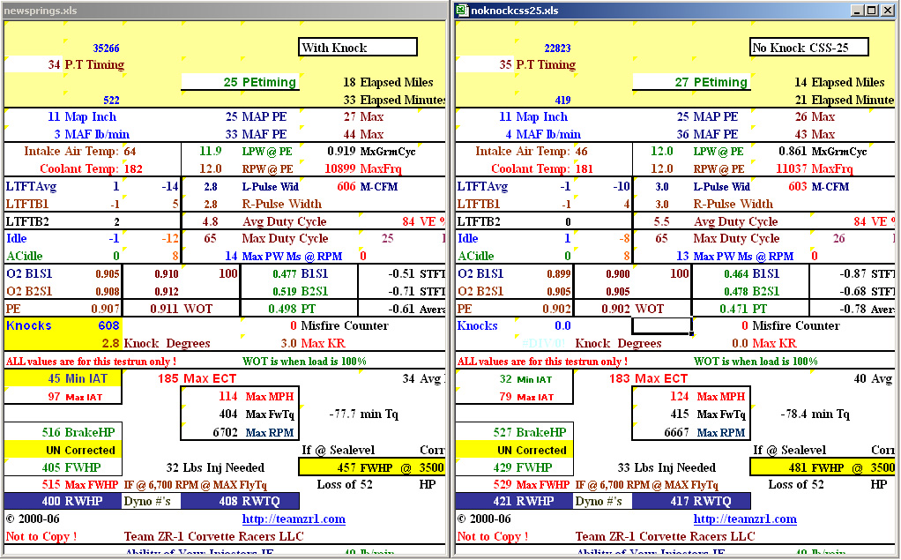The height and width of the screenshot is (560, 901).
Task: Click the 27 PEtiming cell in noknockcss25.xls
Action: click(x=691, y=82)
